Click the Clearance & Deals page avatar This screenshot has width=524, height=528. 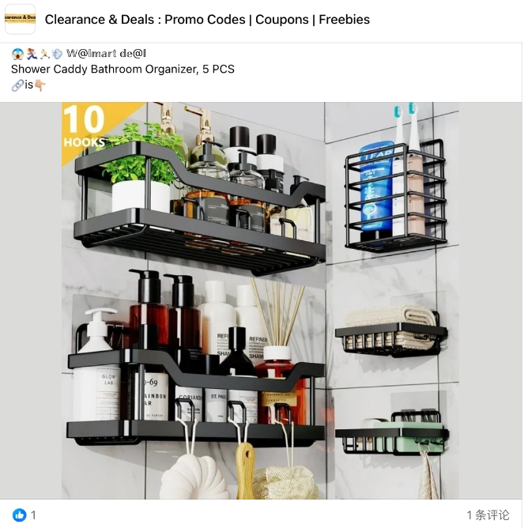pos(20,19)
